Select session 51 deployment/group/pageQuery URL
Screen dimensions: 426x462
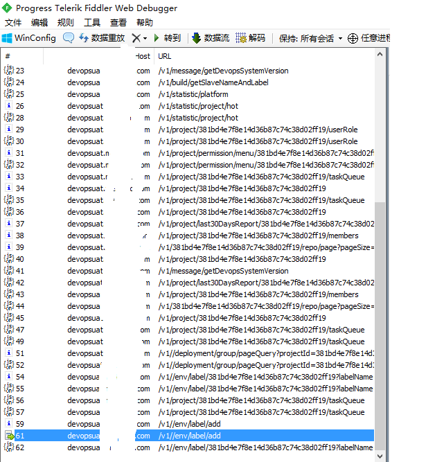pyautogui.click(x=266, y=353)
